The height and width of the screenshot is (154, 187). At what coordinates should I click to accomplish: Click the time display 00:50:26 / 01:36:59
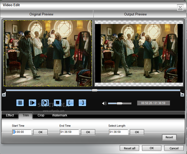coord(153,103)
